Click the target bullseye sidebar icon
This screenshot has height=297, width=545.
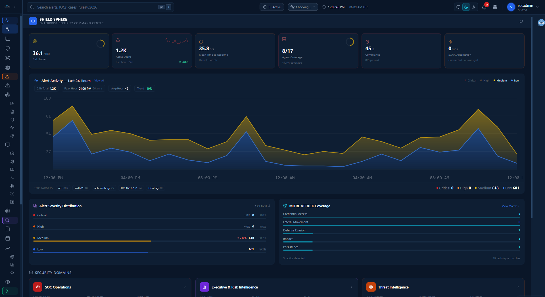click(8, 211)
